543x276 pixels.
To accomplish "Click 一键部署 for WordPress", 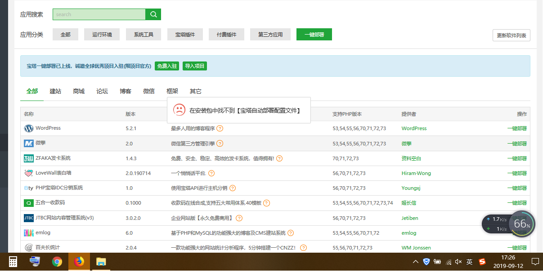I will tap(517, 128).
